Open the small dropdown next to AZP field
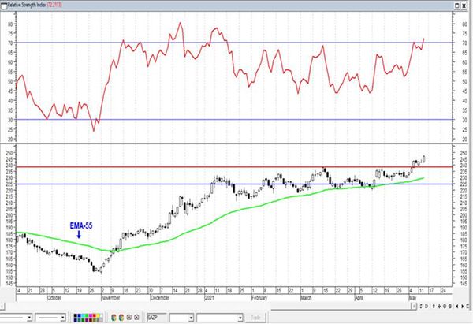The width and height of the screenshot is (473, 324). (191, 318)
